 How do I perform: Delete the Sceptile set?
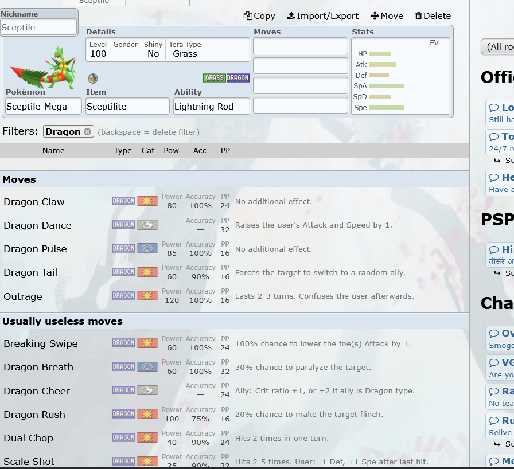pyautogui.click(x=433, y=15)
